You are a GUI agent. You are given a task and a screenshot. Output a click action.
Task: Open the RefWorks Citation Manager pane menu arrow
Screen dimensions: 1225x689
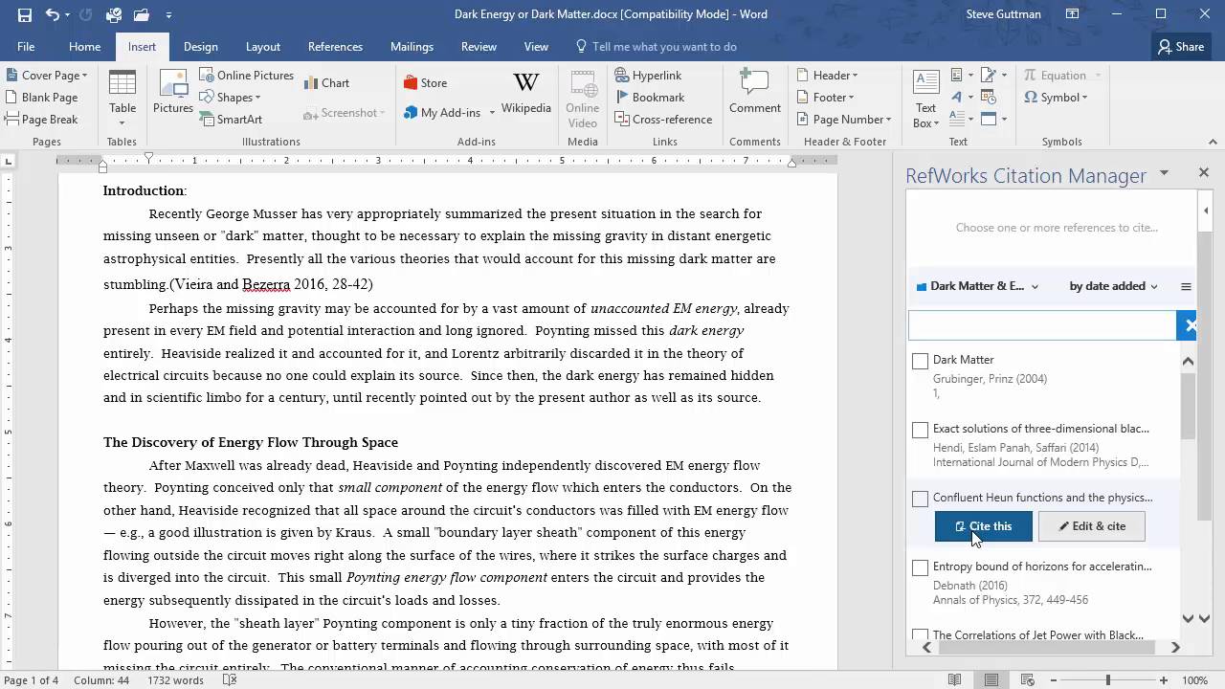tap(1164, 173)
